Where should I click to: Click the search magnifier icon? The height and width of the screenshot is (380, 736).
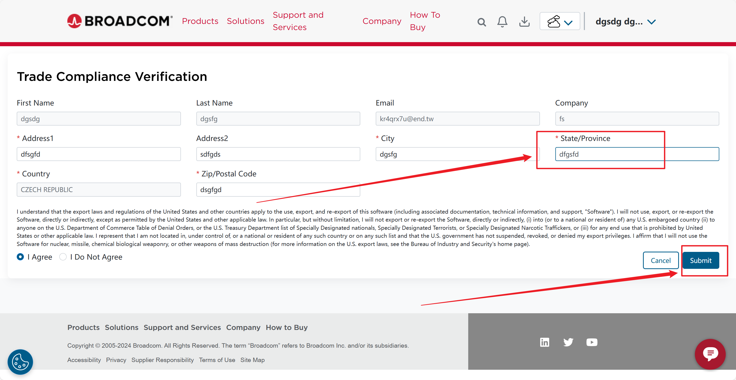[481, 22]
